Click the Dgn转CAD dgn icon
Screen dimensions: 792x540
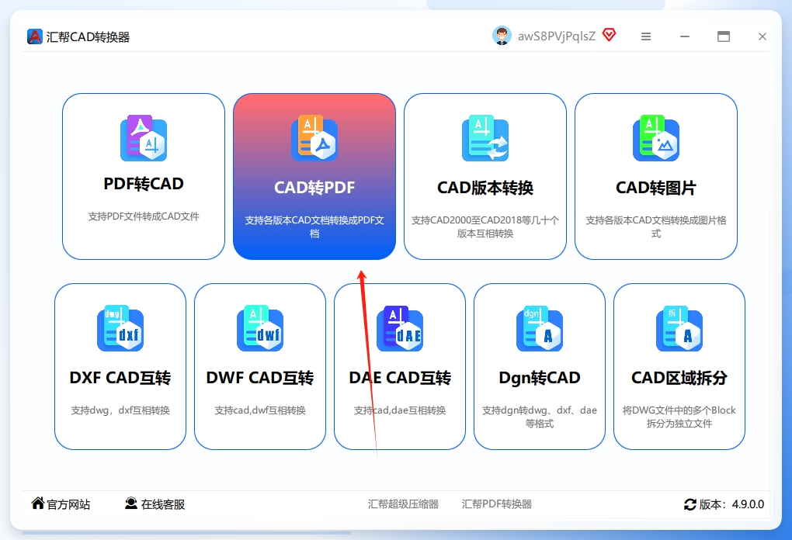pos(540,328)
